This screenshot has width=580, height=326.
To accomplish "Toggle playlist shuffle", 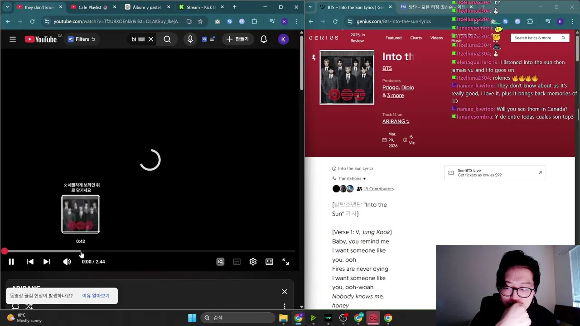I will point(29,307).
